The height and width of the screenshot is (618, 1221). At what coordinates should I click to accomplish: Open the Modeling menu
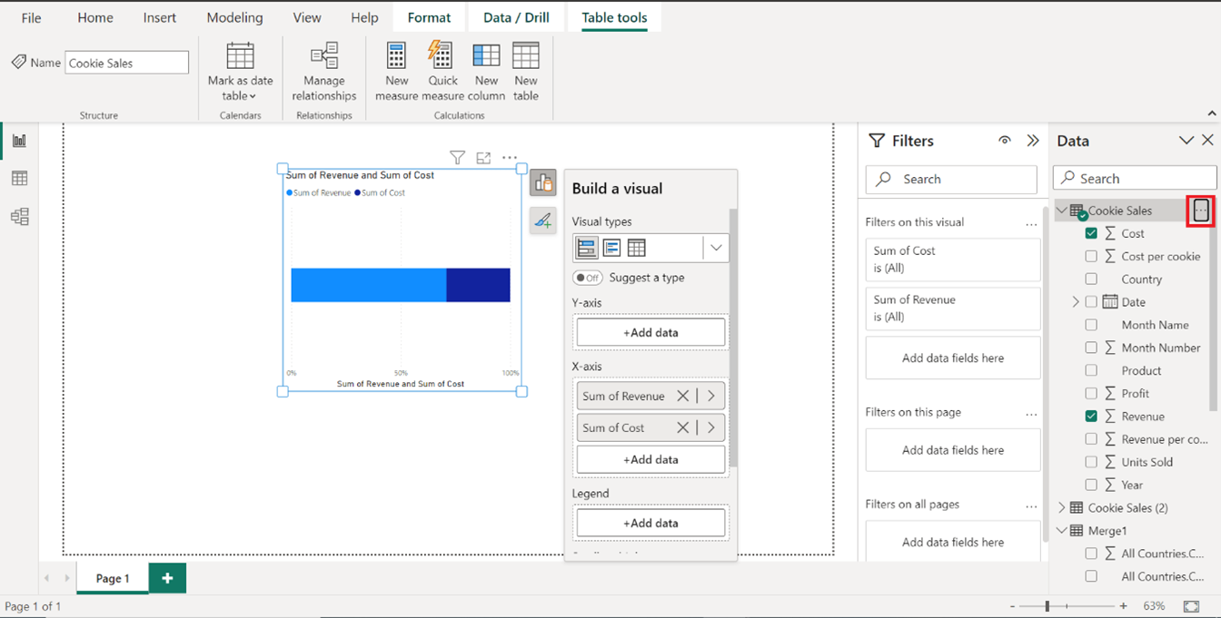(234, 16)
